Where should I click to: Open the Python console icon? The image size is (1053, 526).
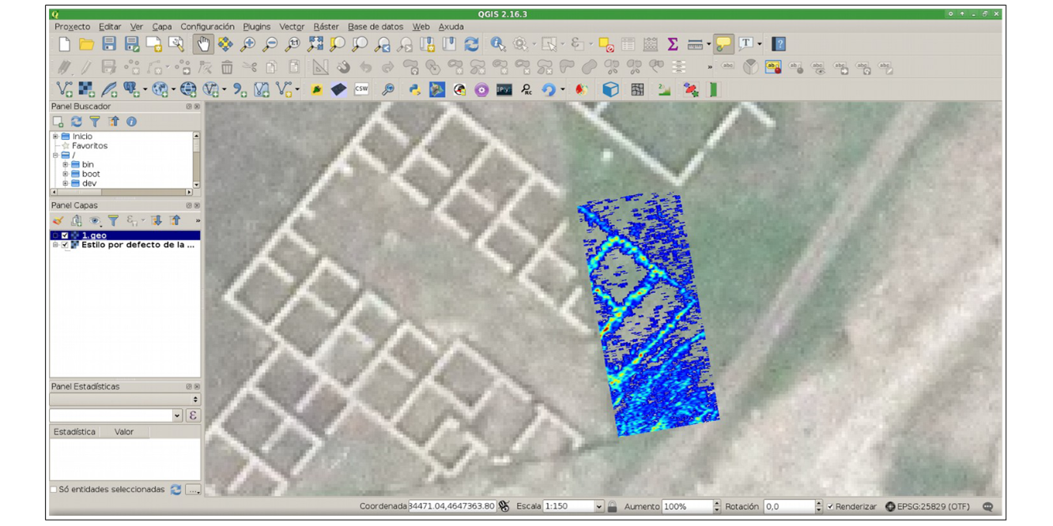[414, 90]
